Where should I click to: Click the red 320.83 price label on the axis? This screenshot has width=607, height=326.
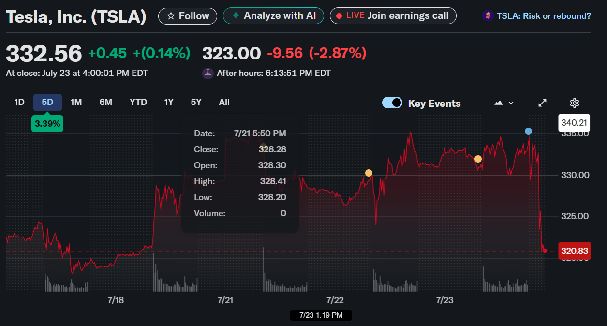574,251
